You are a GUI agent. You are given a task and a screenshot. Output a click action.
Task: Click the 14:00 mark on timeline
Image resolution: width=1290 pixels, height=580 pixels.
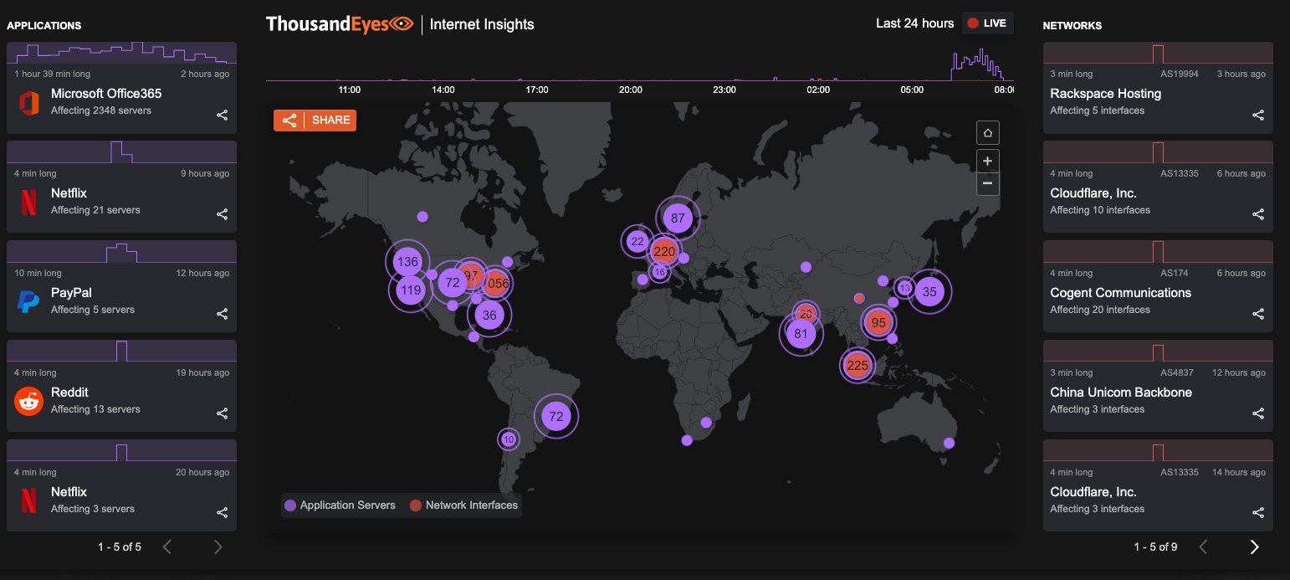click(443, 90)
